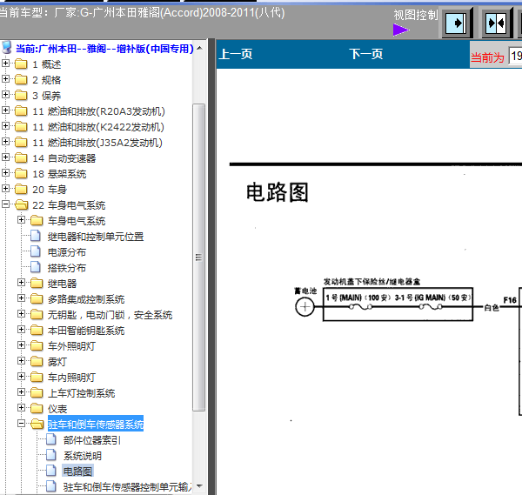Click the 当前为 label

487,57
